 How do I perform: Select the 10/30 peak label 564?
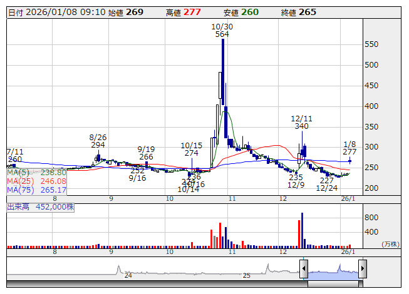222,35
